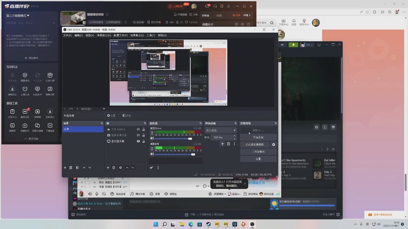Open 视图(V) menu in OBS
Viewport: 408px width, 229px height.
point(90,35)
